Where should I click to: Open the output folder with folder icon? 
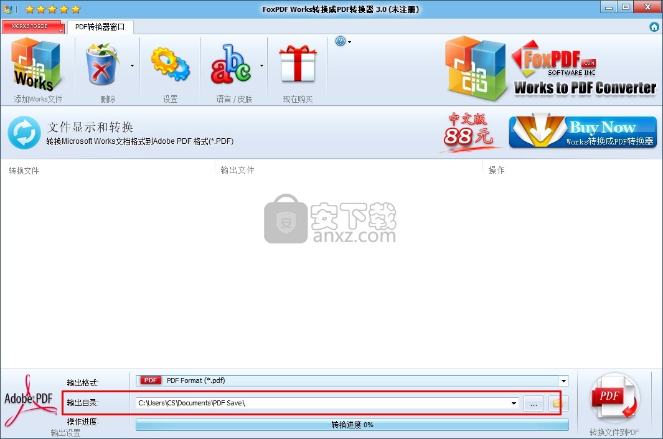point(558,404)
